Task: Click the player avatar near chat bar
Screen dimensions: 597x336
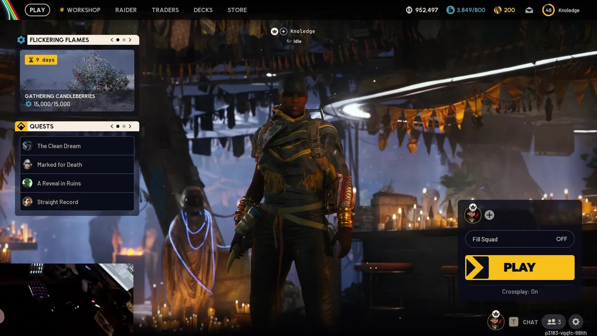Action: (496, 321)
